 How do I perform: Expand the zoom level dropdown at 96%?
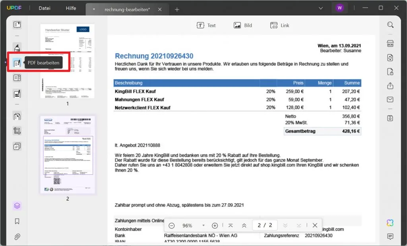pos(203,225)
